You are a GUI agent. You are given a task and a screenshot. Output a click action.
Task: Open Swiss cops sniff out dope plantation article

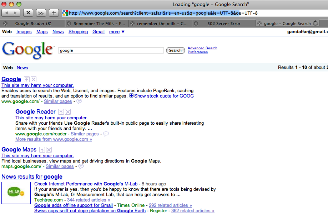click(90, 211)
